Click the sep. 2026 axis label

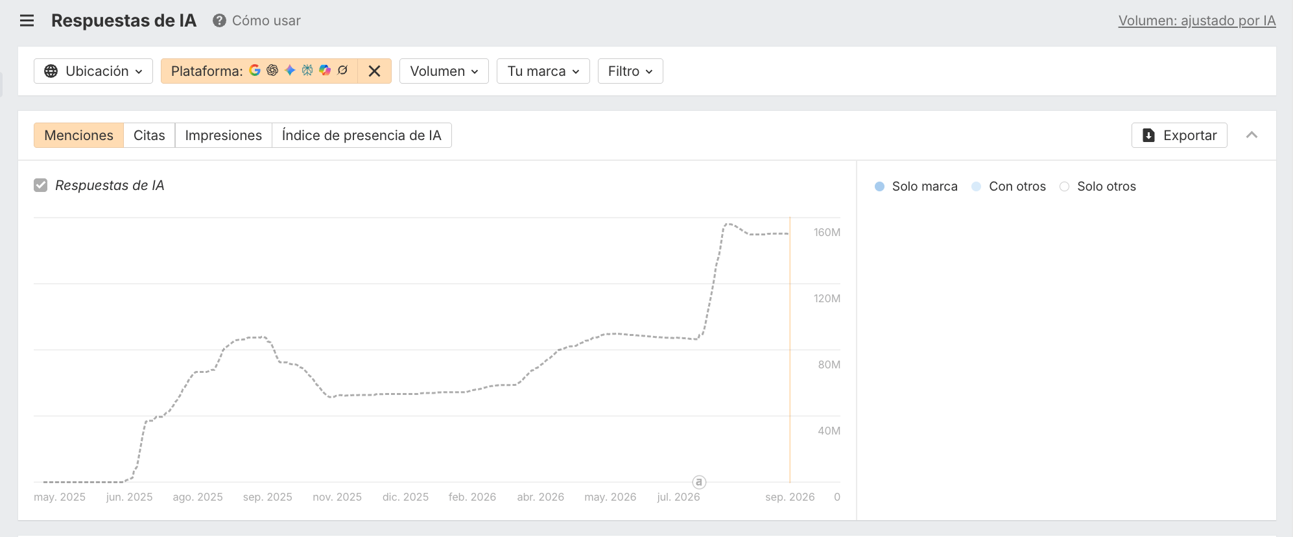790,497
